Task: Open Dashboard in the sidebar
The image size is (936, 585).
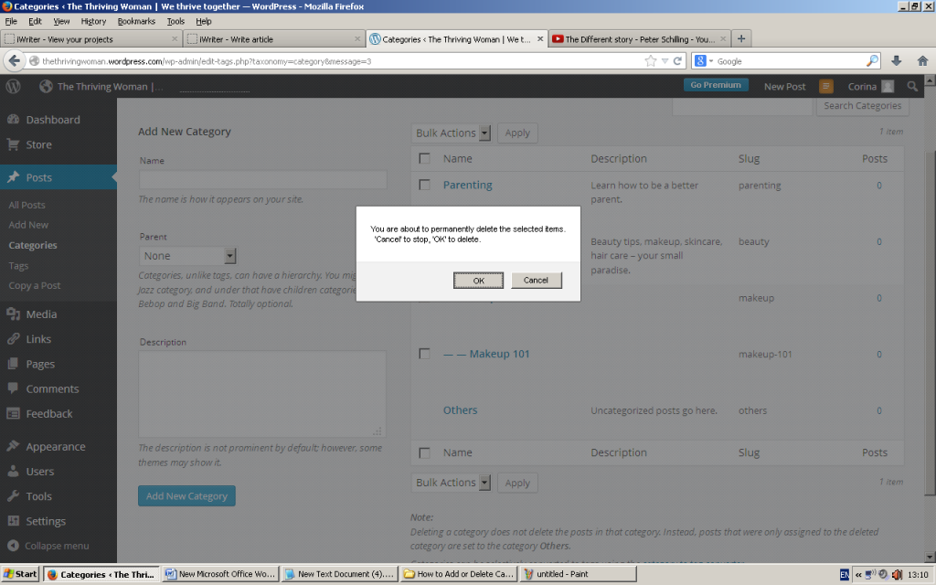Action: [52, 120]
